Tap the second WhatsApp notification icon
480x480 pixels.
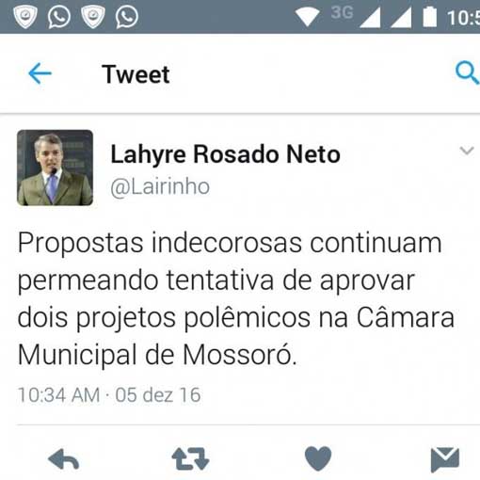tap(127, 16)
